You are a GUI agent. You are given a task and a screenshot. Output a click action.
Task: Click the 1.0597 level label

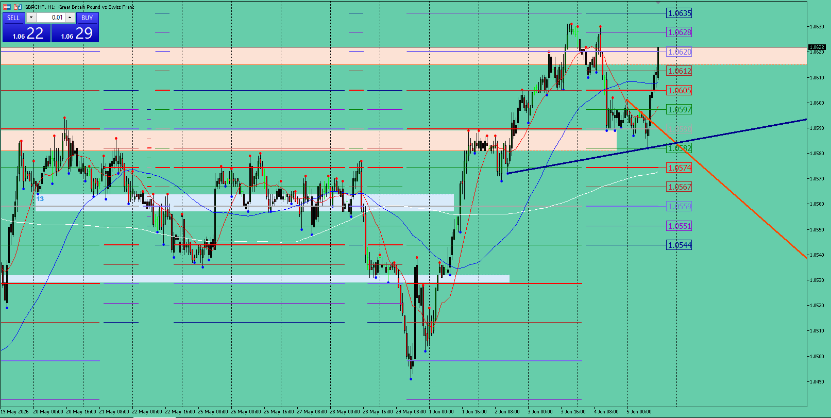(x=679, y=110)
